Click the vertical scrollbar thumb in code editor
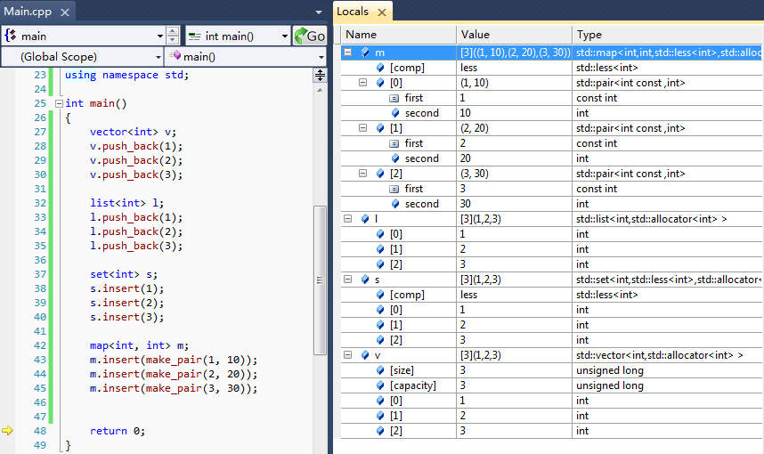The width and height of the screenshot is (764, 454). [x=320, y=280]
